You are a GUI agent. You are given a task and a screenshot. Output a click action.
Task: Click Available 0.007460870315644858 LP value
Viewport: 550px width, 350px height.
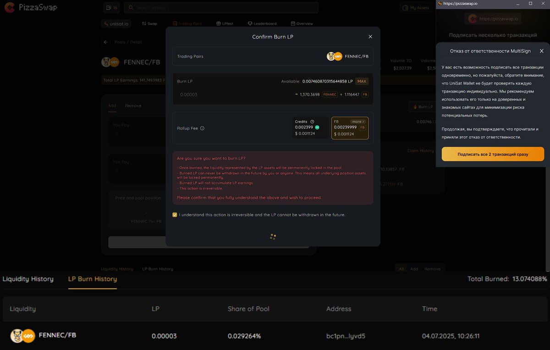coord(328,81)
